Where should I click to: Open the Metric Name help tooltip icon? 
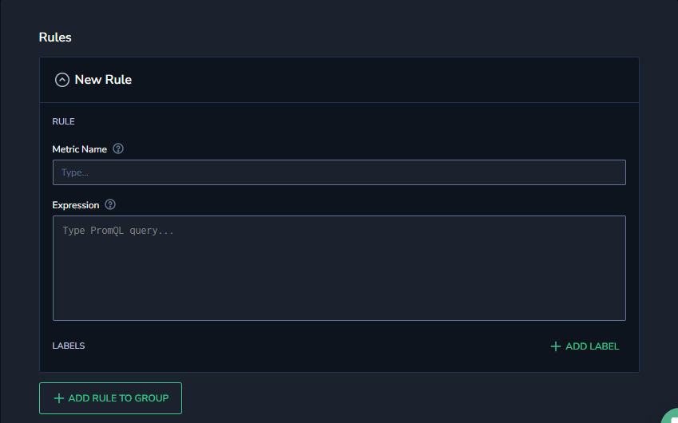click(118, 148)
